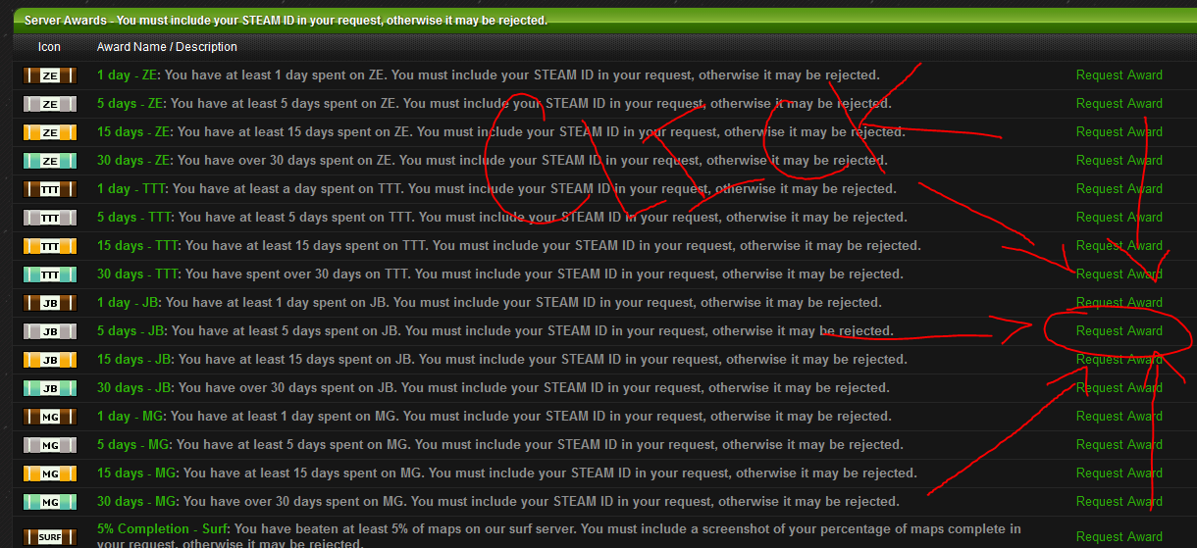Request the 5 days JB award
The width and height of the screenshot is (1197, 548).
click(x=1119, y=331)
